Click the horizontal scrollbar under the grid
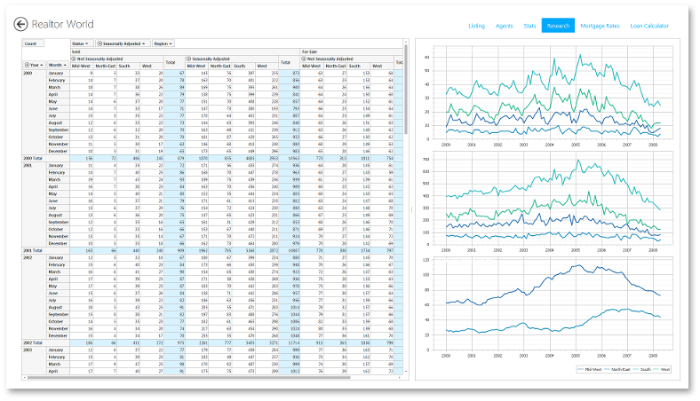This screenshot has height=401, width=700. tap(204, 378)
